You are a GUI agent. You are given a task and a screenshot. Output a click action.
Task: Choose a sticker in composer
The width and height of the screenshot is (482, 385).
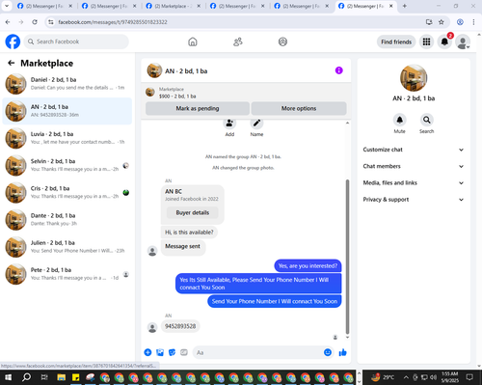tap(172, 352)
